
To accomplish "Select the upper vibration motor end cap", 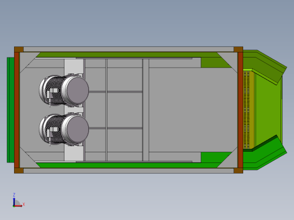I will pyautogui.click(x=77, y=91).
